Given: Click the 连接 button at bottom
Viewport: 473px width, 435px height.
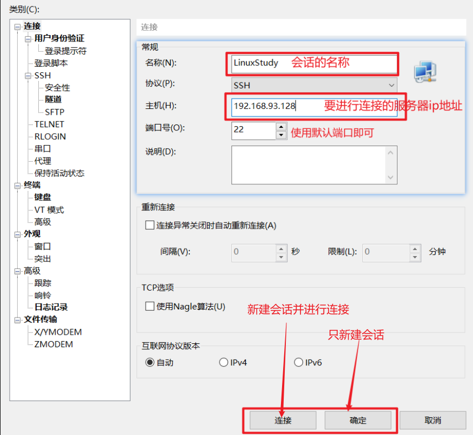Looking at the screenshot, I should [x=283, y=420].
